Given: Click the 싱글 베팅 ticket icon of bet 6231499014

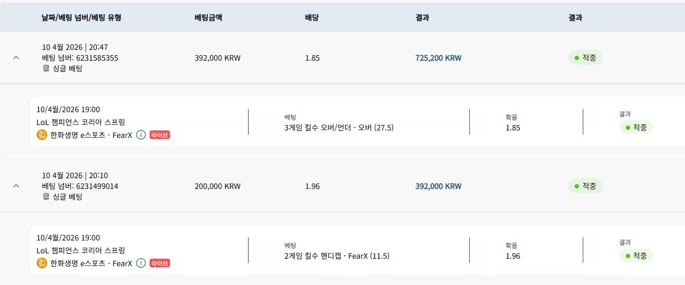Looking at the screenshot, I should pyautogui.click(x=46, y=197).
